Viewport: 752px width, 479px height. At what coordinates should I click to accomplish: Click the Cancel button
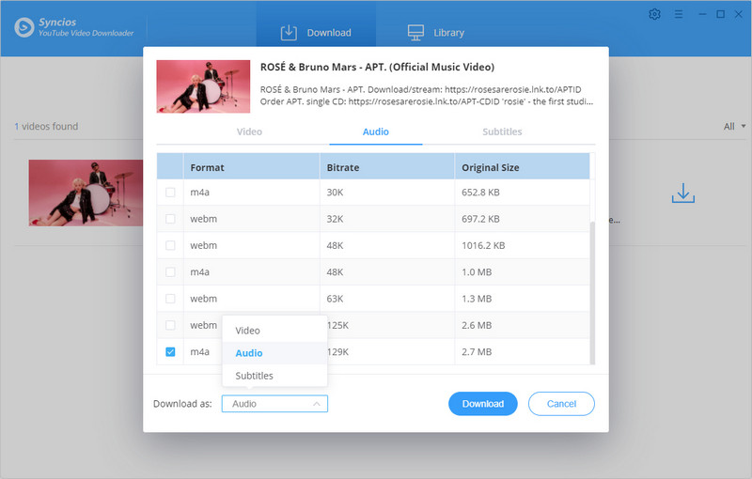click(561, 404)
